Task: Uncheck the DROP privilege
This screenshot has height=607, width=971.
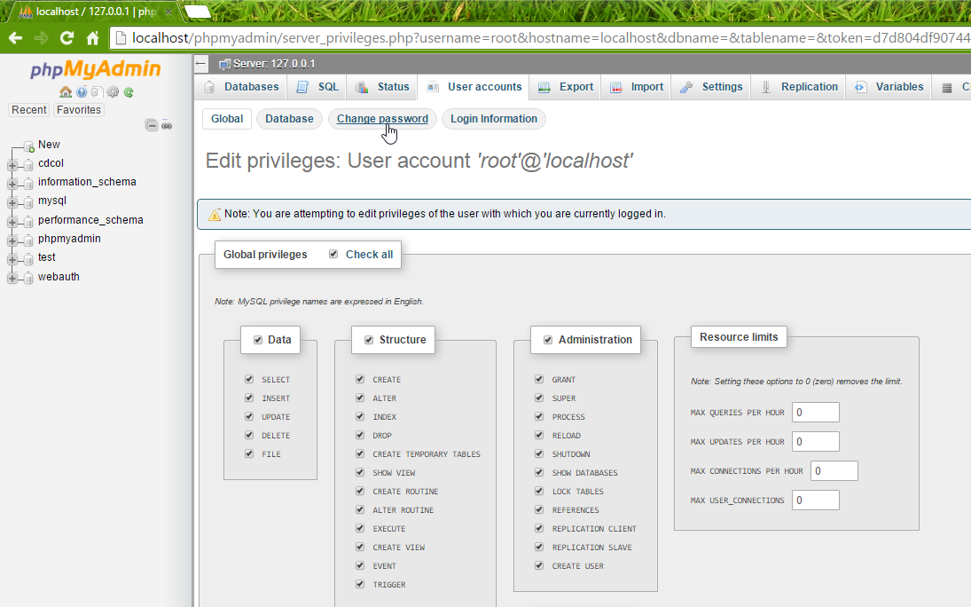Action: point(360,435)
